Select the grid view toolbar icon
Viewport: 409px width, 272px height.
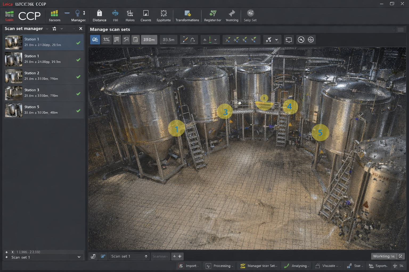(117, 40)
